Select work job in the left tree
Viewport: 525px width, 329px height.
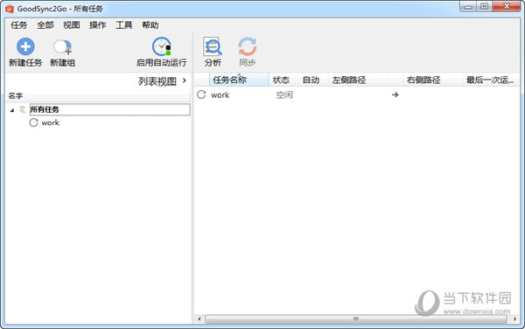tap(50, 122)
